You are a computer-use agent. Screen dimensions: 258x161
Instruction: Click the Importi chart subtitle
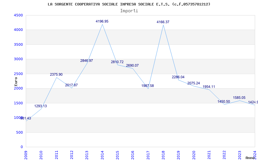129,11
